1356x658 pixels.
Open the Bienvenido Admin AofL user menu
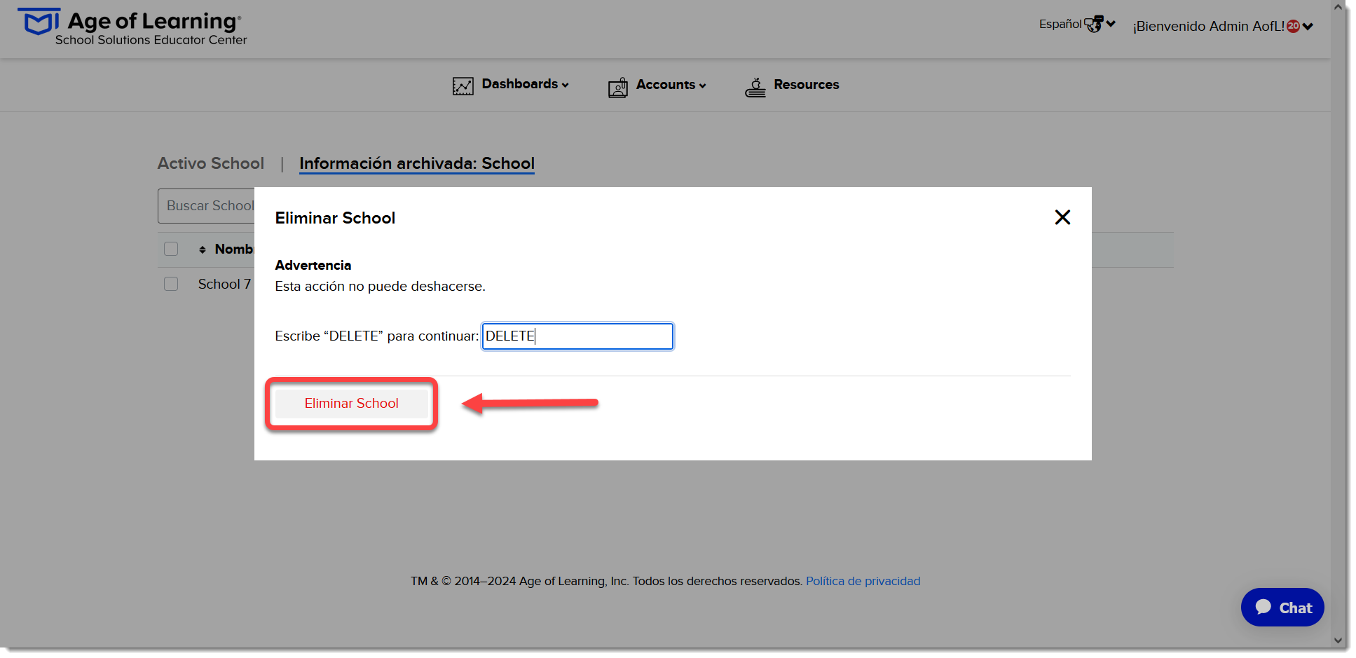pyautogui.click(x=1223, y=26)
